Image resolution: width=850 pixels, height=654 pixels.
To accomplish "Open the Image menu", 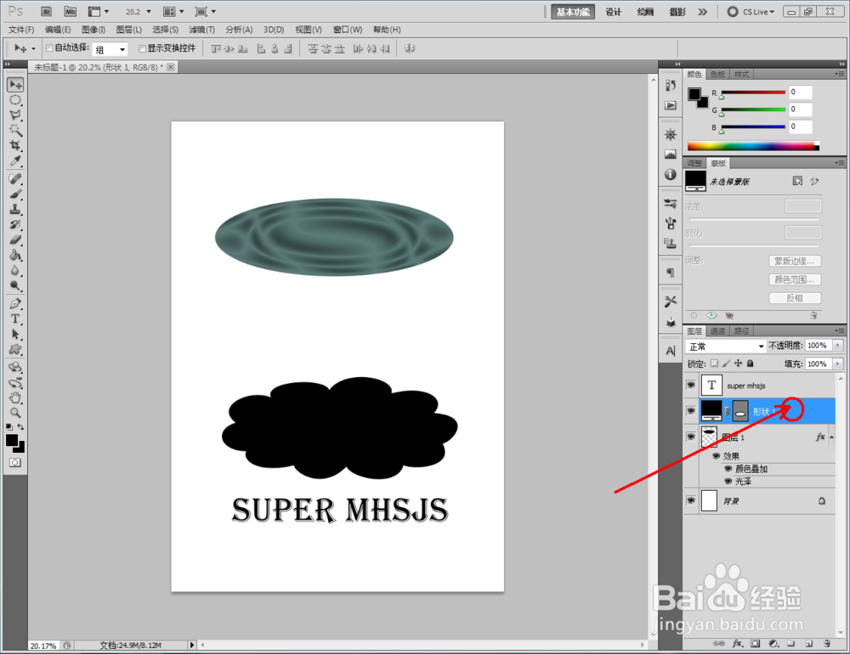I will [x=93, y=29].
